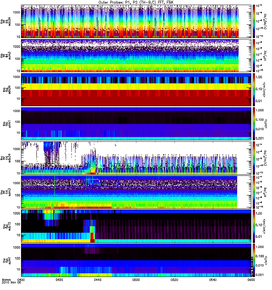Click the 'thc edc34' FFT y-axis title
The image size is (272, 290).
5,158
